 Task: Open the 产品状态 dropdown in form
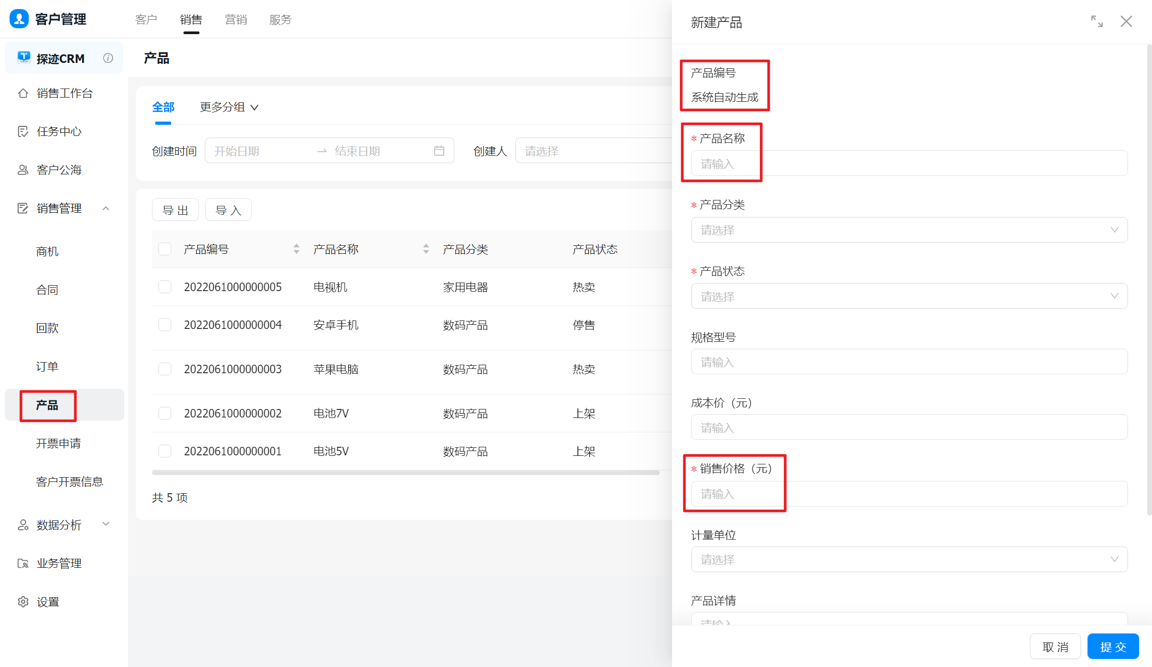click(x=909, y=296)
